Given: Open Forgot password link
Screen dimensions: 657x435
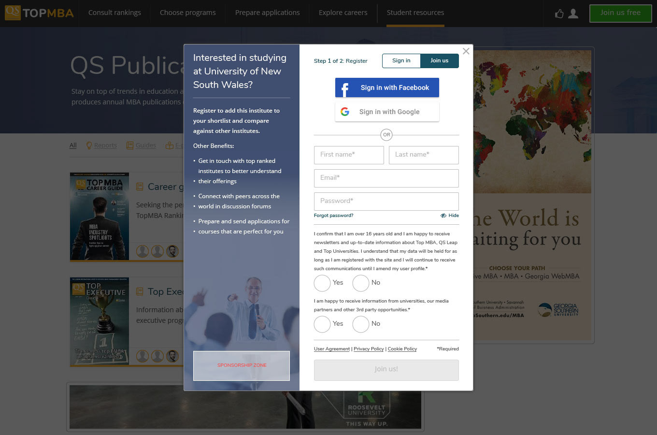Looking at the screenshot, I should point(333,216).
